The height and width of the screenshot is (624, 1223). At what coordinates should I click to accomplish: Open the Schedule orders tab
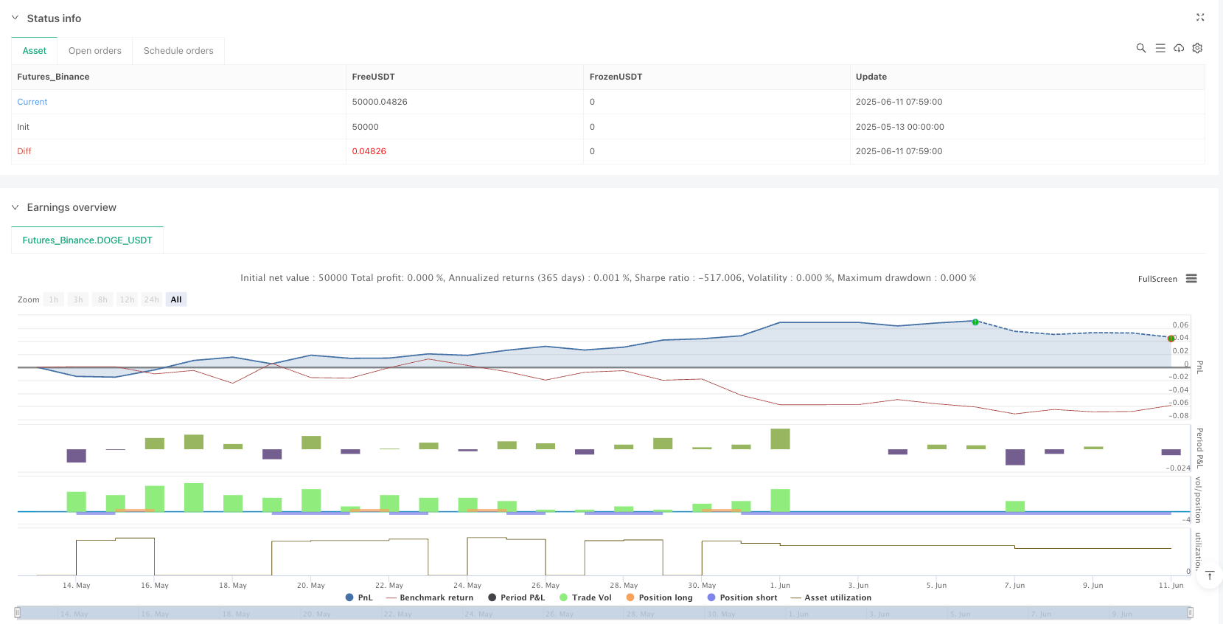[x=178, y=51]
